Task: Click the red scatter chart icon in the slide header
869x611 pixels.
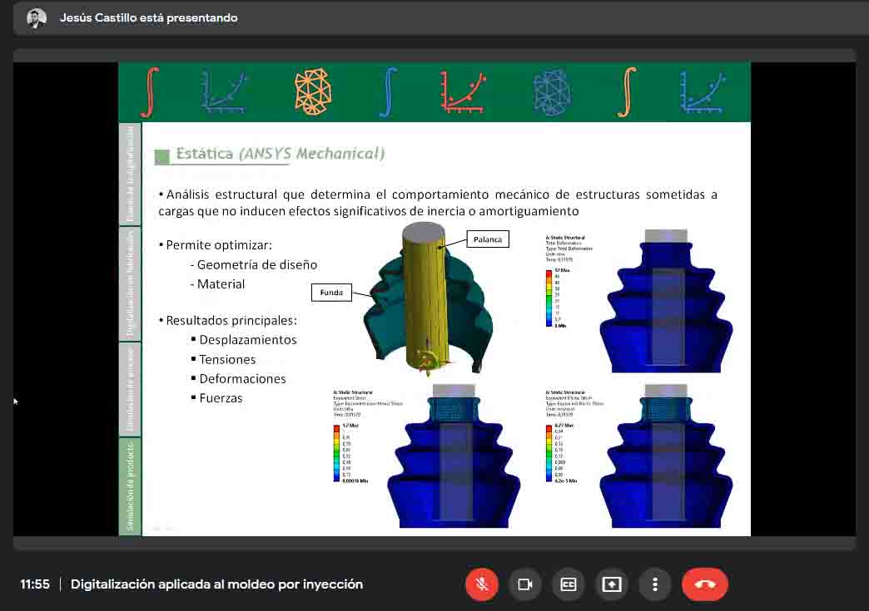Action: tap(462, 92)
